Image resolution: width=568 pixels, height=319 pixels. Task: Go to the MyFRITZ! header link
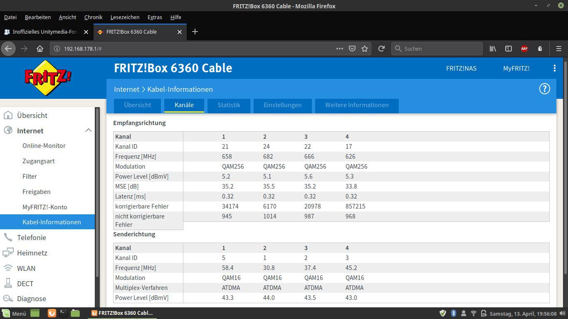coord(516,68)
